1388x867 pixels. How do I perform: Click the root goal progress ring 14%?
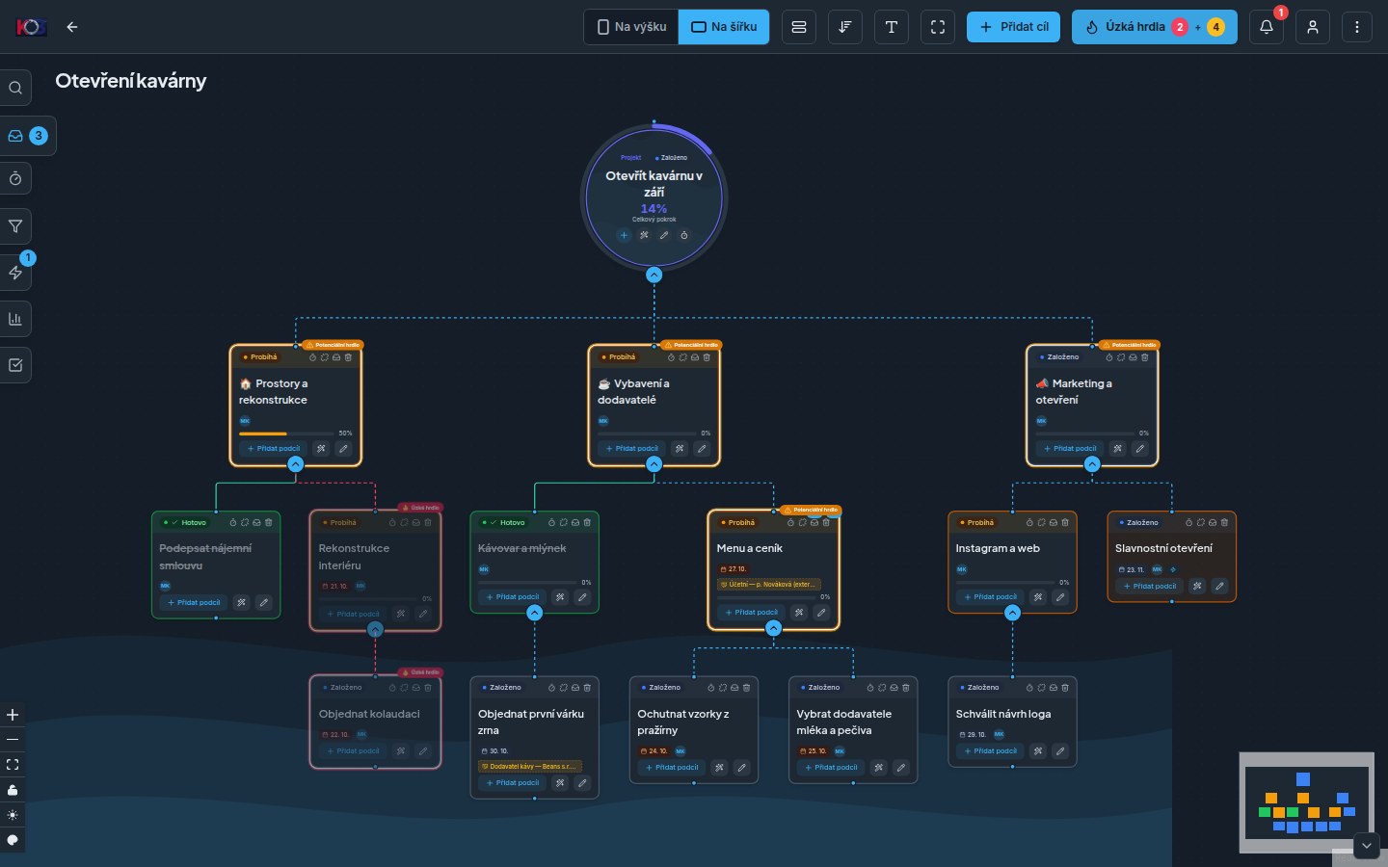point(654,197)
